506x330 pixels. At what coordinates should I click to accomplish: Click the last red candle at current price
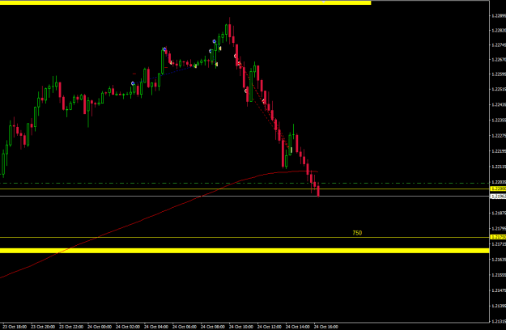coord(318,190)
